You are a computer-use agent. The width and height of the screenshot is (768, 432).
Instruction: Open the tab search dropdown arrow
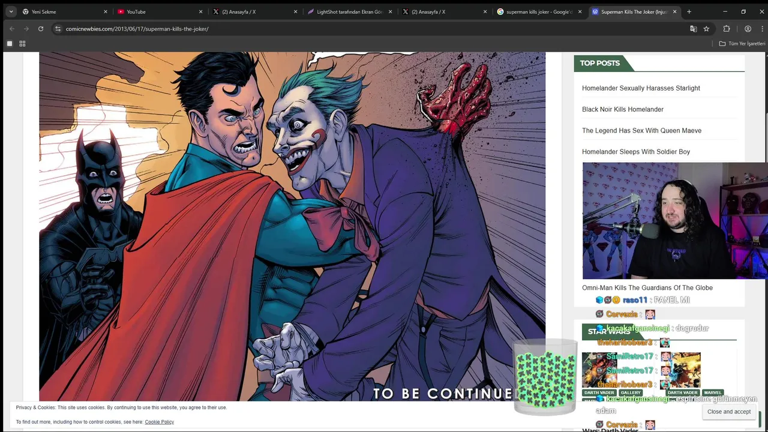tap(11, 11)
